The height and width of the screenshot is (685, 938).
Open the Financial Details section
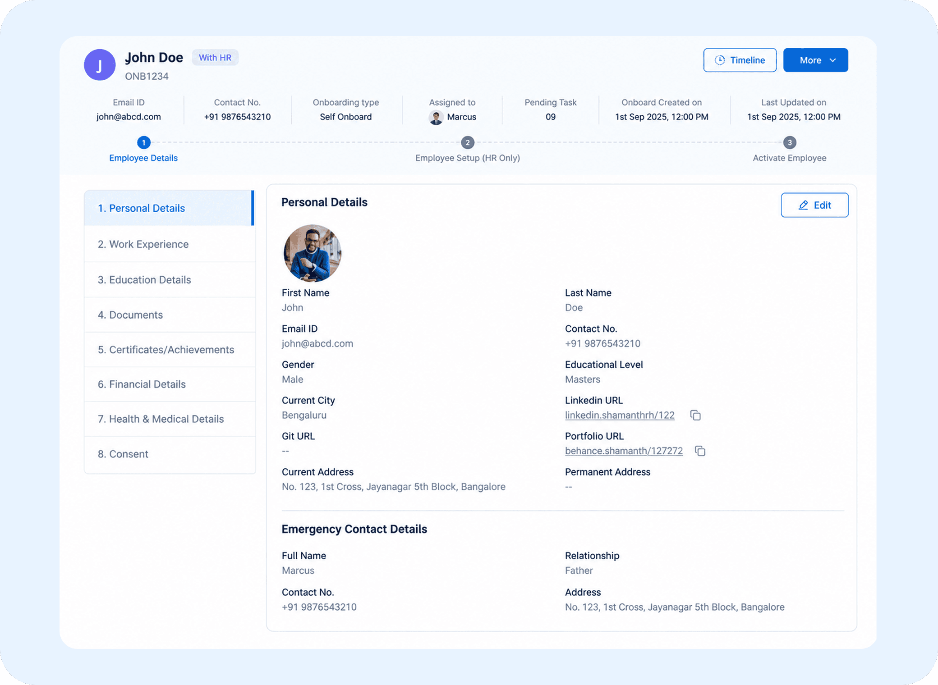170,384
